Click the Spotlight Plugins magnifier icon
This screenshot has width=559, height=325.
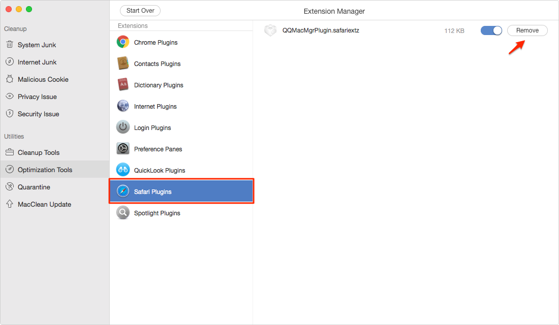click(123, 213)
